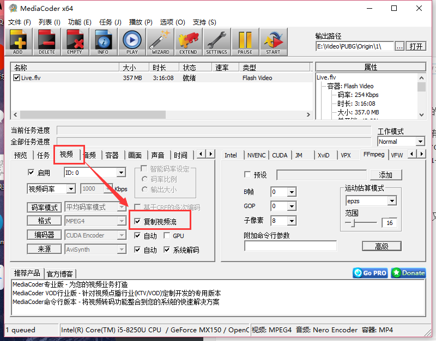
Task: Click the ADD file toolbar icon
Action: tap(19, 42)
